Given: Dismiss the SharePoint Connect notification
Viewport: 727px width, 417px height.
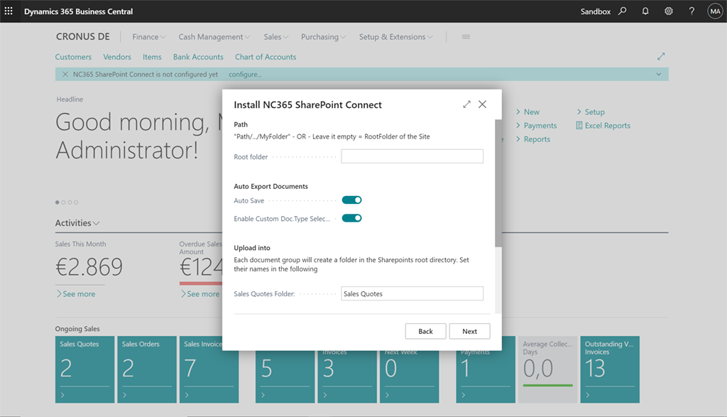Looking at the screenshot, I should [65, 74].
